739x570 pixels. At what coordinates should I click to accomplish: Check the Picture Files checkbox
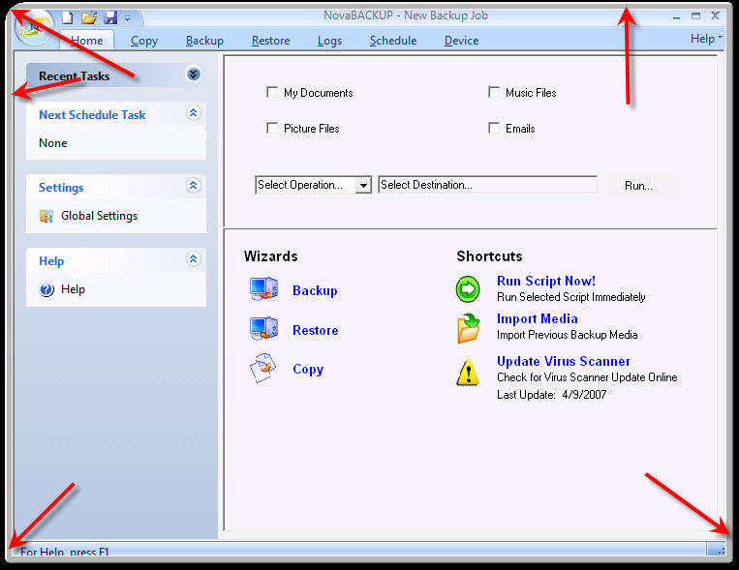[x=272, y=128]
